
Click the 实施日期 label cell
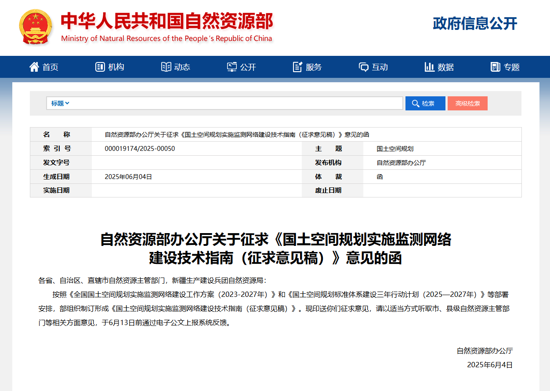pyautogui.click(x=61, y=190)
